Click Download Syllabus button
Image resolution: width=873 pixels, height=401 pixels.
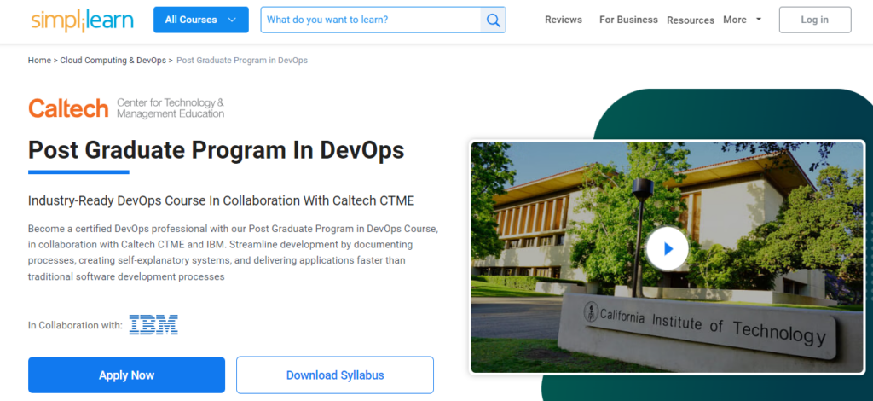335,375
